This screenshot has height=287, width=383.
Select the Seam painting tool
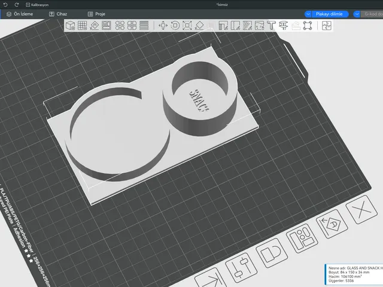235,25
